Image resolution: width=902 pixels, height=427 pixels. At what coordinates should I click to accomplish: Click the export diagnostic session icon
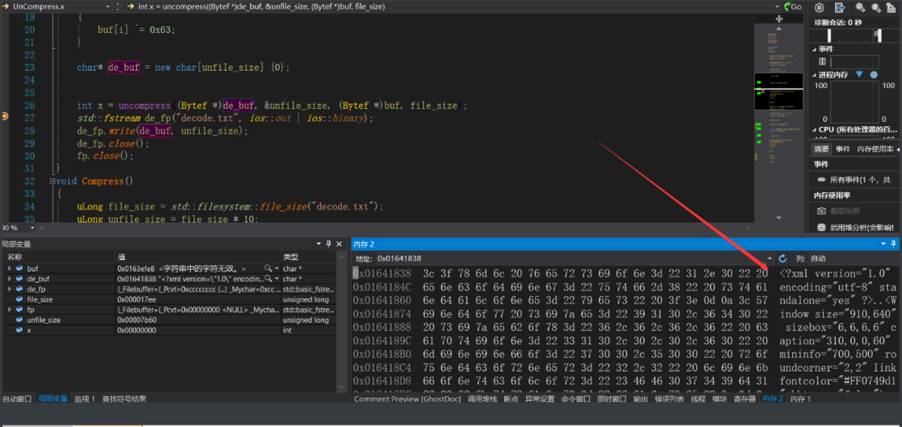point(840,8)
